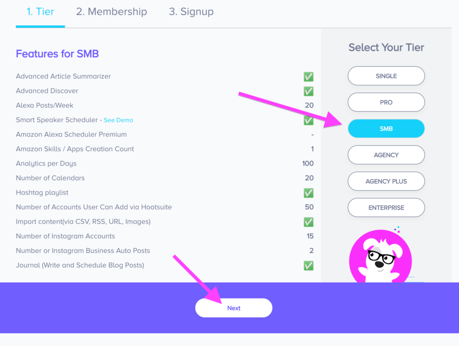Choose the PRO tier
Viewport: 459px width, 346px height.
tap(386, 103)
